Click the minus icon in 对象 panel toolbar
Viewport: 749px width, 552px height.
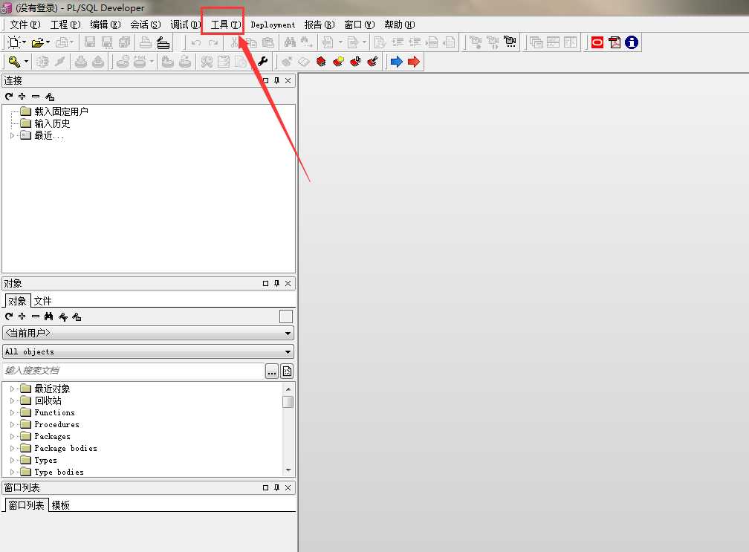[36, 316]
